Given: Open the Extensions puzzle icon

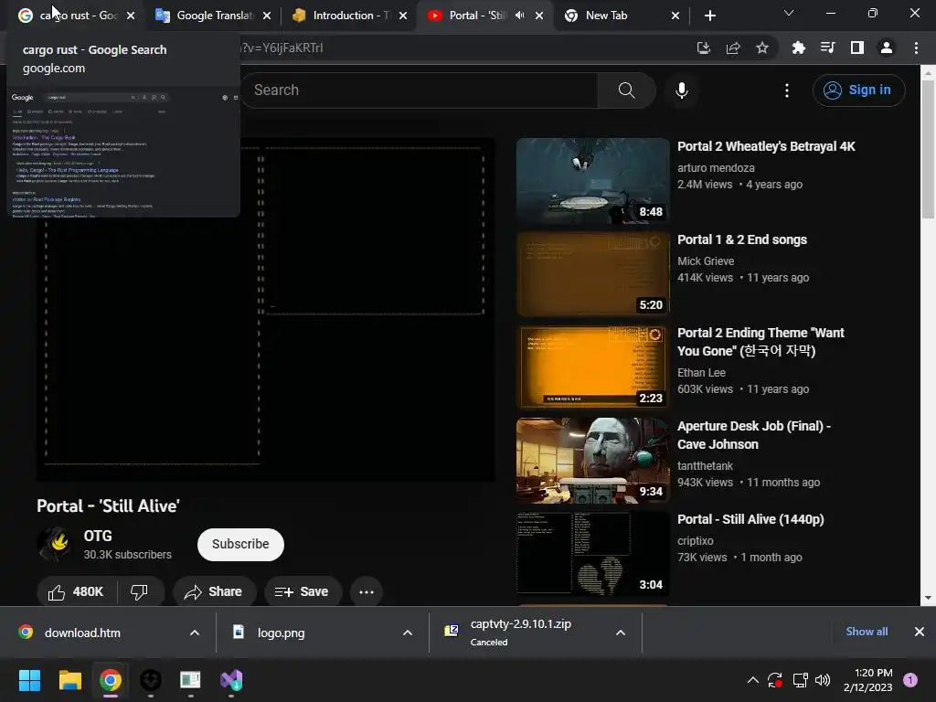Looking at the screenshot, I should (798, 48).
